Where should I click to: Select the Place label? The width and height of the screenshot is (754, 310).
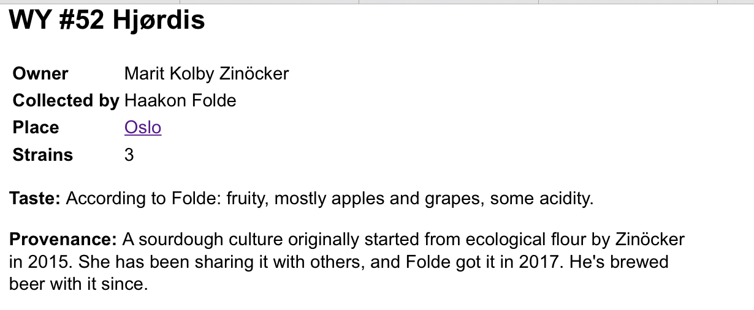coord(36,128)
